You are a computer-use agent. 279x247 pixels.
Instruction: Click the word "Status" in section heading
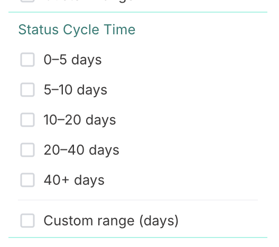(x=39, y=30)
